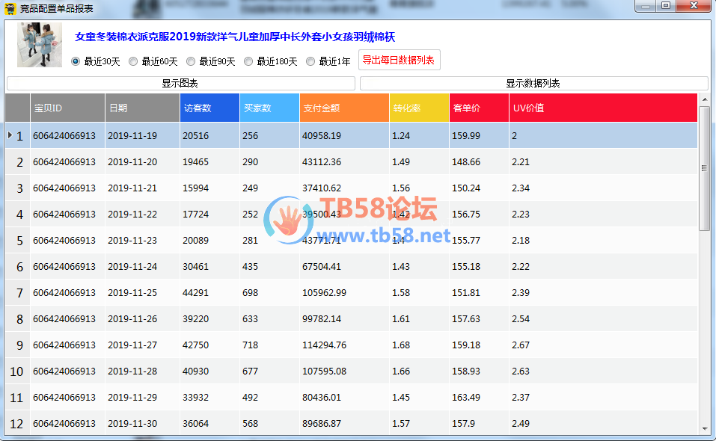
Task: Open the 显示图表 tab
Action: point(180,84)
